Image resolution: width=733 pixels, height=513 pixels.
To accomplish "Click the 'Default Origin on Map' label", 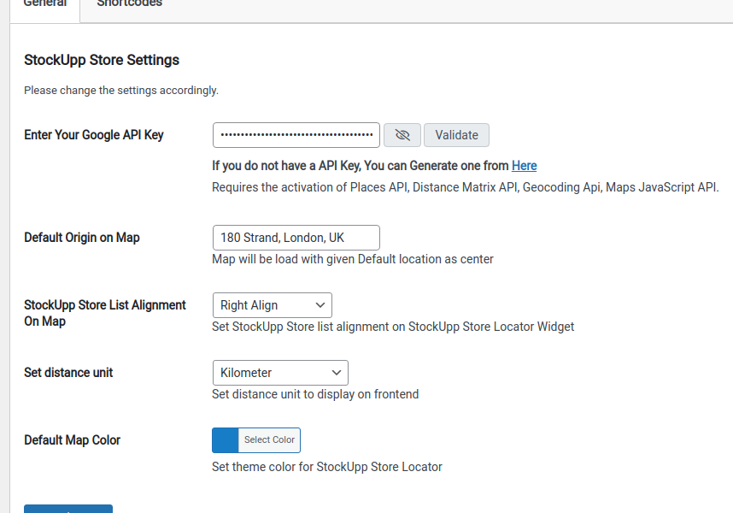I will coord(82,238).
